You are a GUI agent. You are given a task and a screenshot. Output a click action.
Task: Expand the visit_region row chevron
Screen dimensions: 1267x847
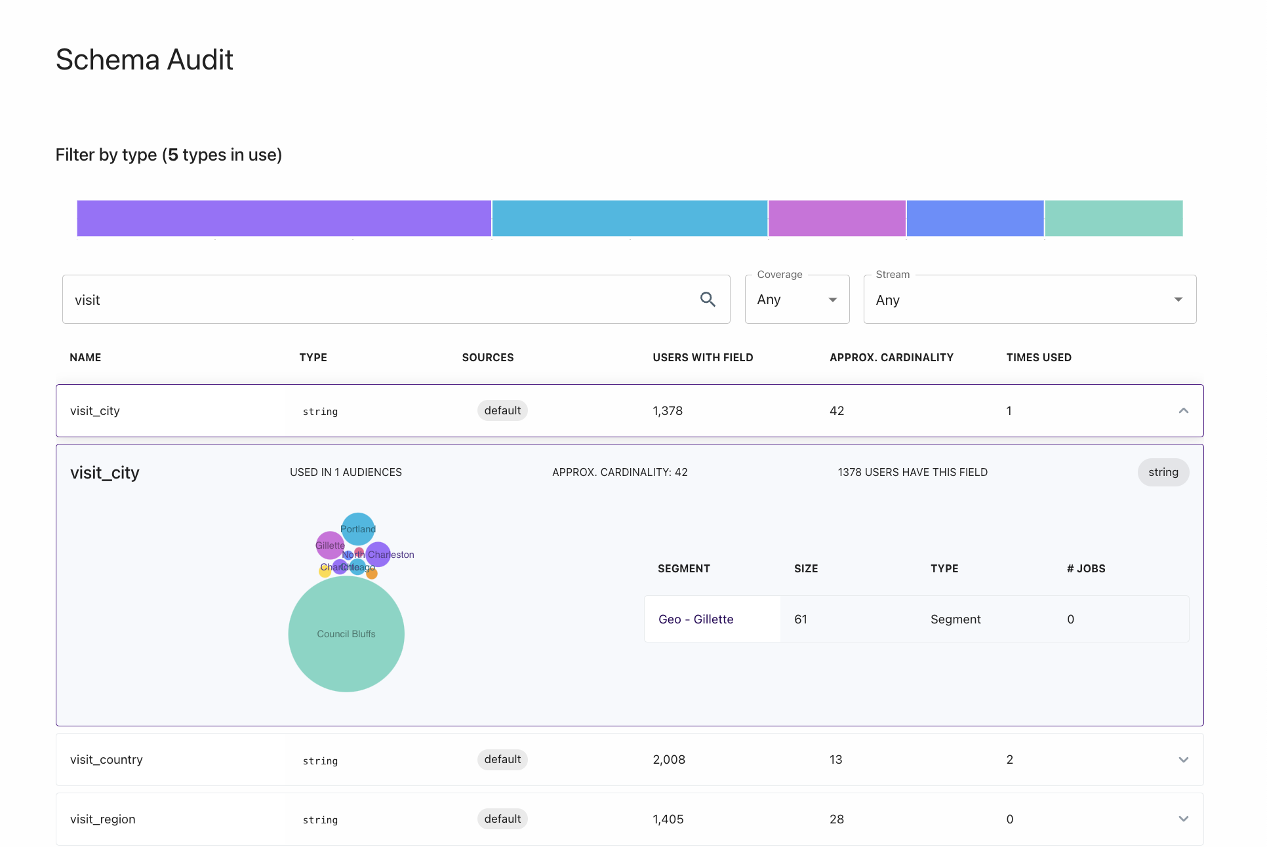pos(1183,819)
